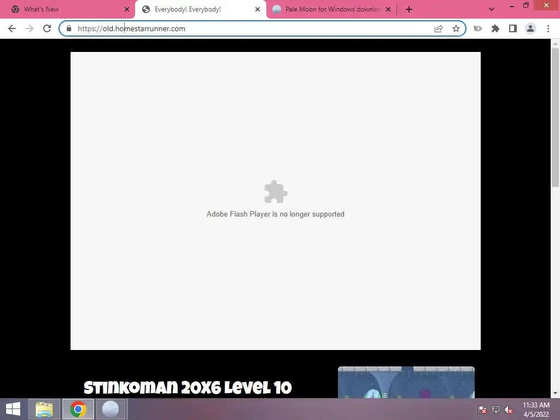The width and height of the screenshot is (560, 420).
Task: Open the taskbar clock showing 11:33 AM
Action: point(536,410)
